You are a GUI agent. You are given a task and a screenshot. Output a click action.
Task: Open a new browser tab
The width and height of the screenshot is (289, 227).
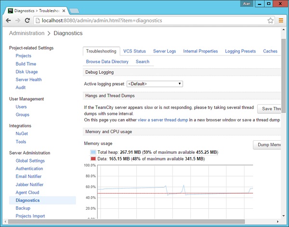pos(74,11)
